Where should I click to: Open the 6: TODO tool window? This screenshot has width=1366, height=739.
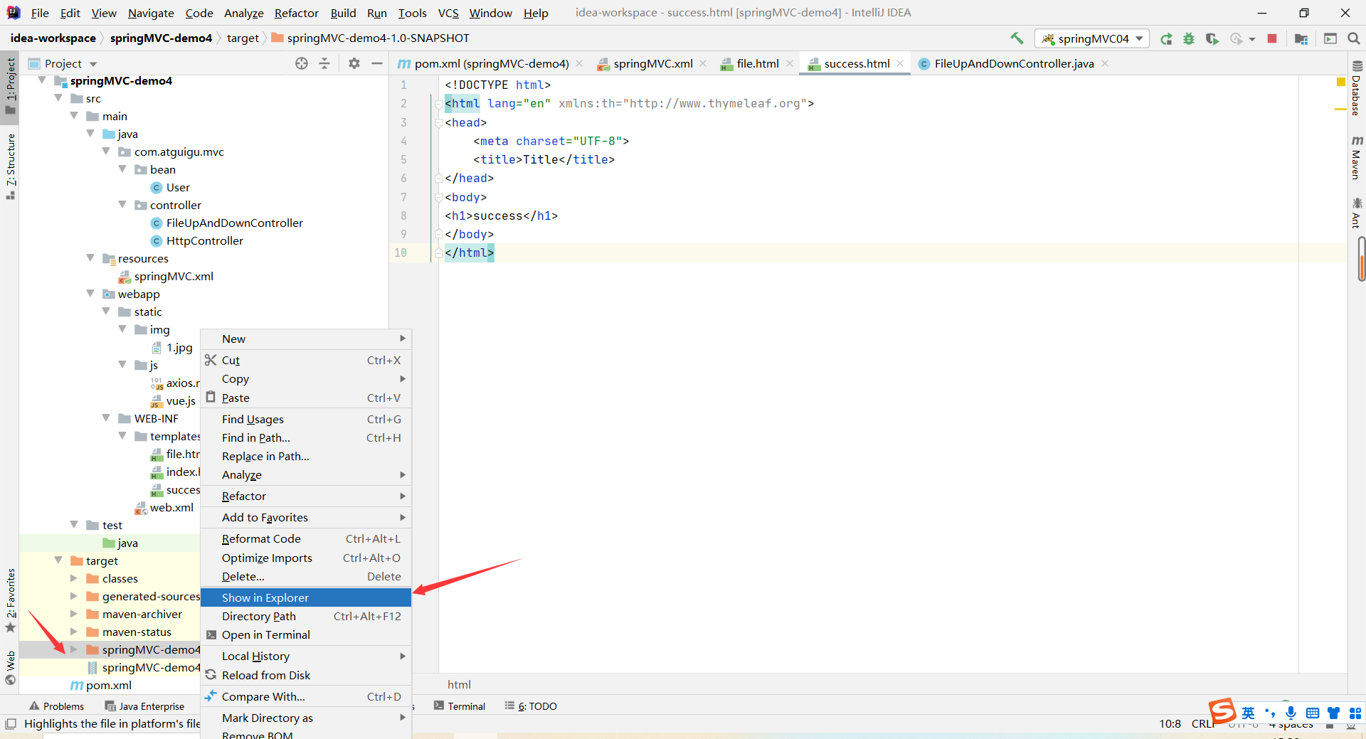pos(531,706)
